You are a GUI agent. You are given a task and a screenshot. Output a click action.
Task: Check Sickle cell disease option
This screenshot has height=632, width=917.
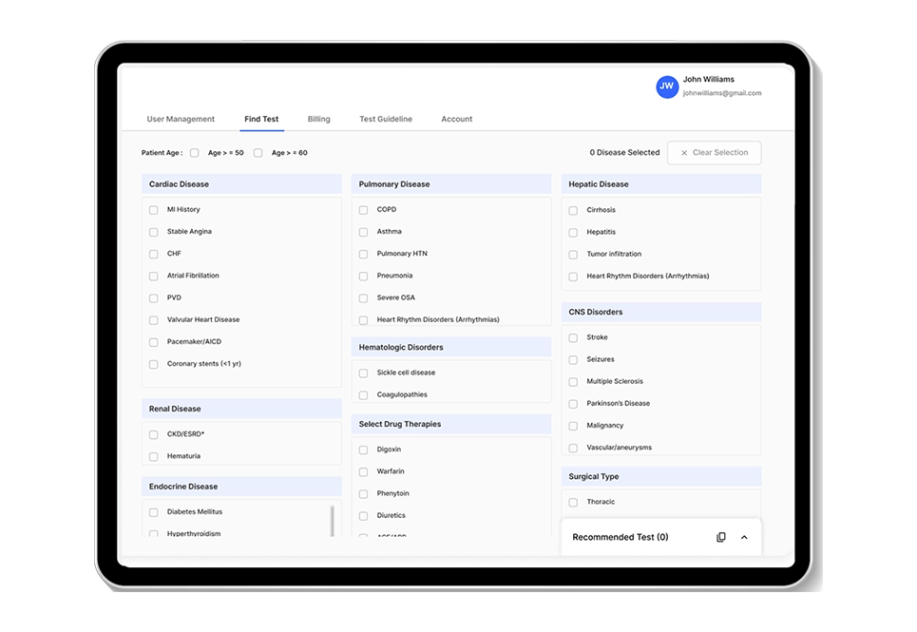tap(363, 373)
